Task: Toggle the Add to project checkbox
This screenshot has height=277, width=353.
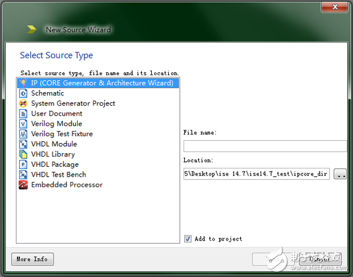Action: tap(188, 239)
